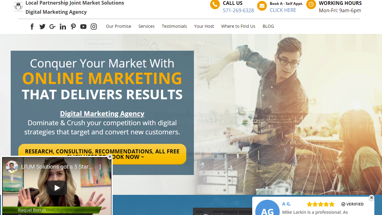382x215 pixels.
Task: Open the BLOG navigation link
Action: coord(268,26)
